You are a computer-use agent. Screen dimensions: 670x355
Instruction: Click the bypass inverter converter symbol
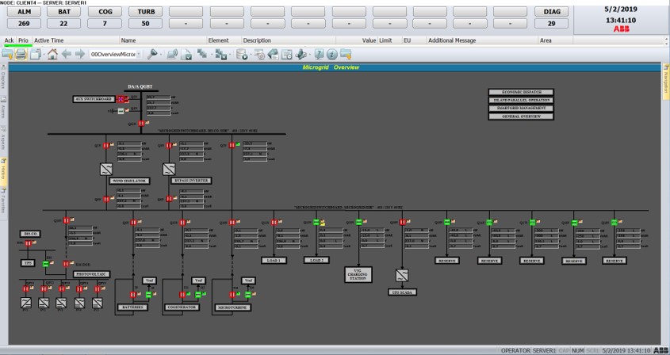(169, 169)
